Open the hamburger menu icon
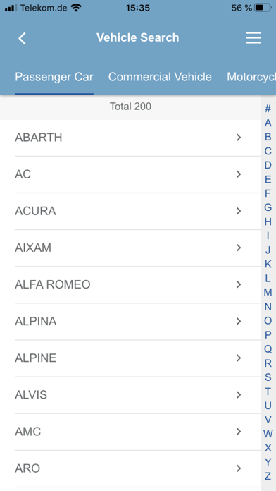Viewport: 276px width, 491px height. click(253, 38)
